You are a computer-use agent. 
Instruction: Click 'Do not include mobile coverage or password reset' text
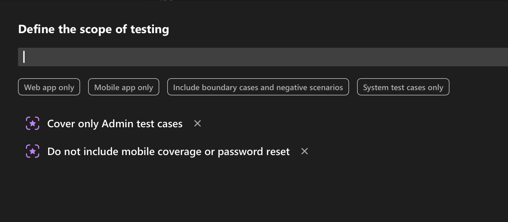[x=169, y=151]
